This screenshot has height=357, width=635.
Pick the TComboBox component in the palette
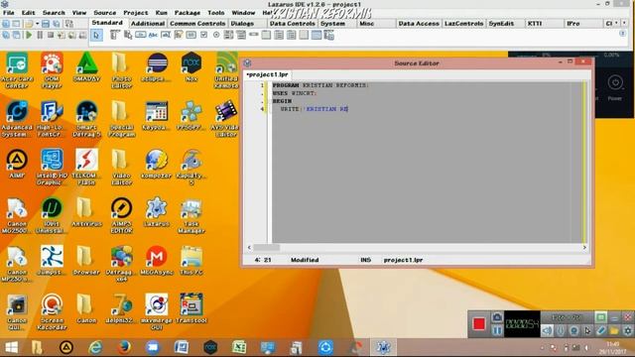tap(241, 36)
